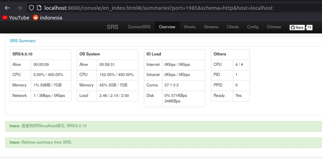Click SRS memory value 1% 59MB / 7GB
Image resolution: width=322 pixels, height=159 pixels.
pos(47,85)
